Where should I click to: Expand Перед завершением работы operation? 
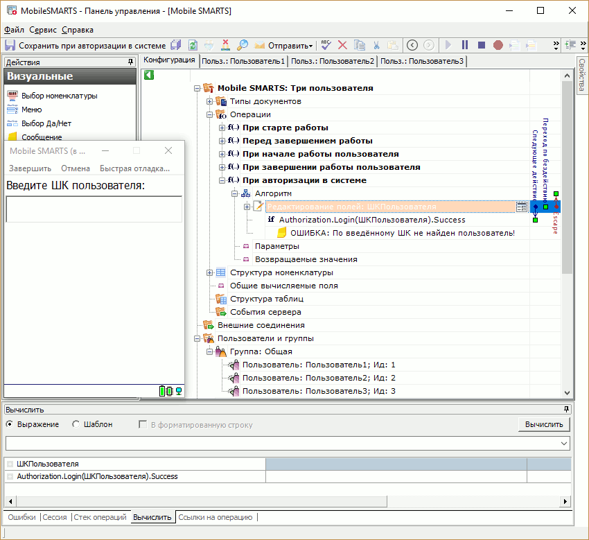pos(222,141)
